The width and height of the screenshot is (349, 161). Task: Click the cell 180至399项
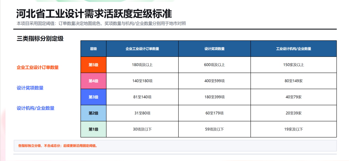(215, 97)
